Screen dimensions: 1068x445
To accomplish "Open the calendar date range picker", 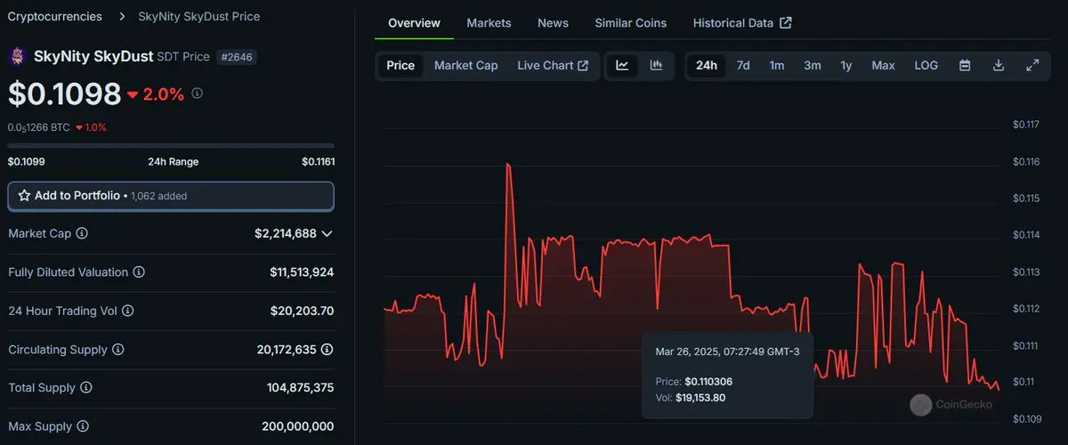I will click(x=965, y=65).
